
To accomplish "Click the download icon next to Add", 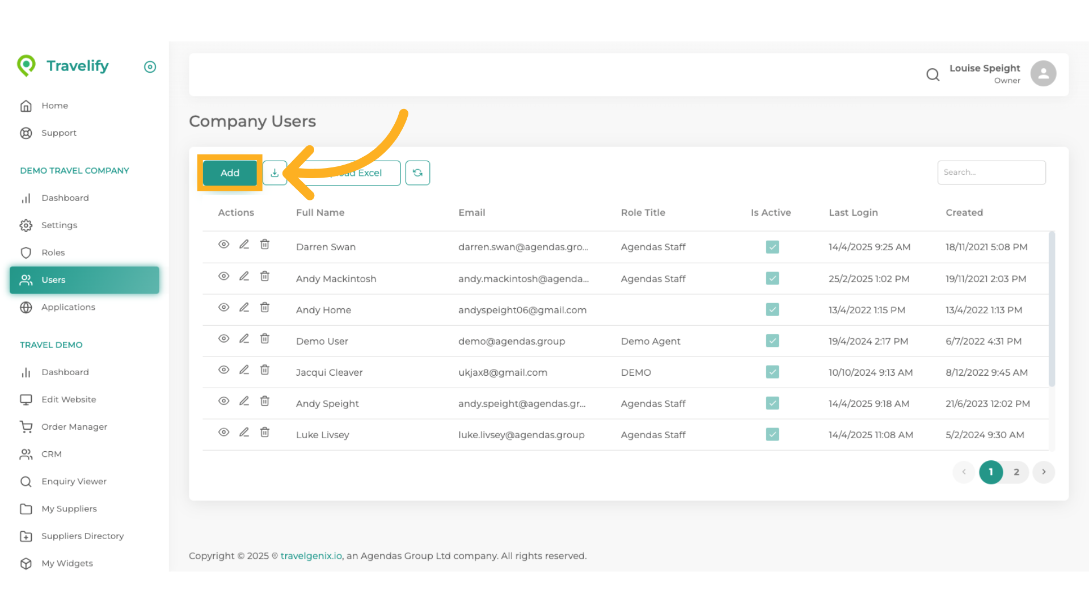I will pyautogui.click(x=275, y=173).
